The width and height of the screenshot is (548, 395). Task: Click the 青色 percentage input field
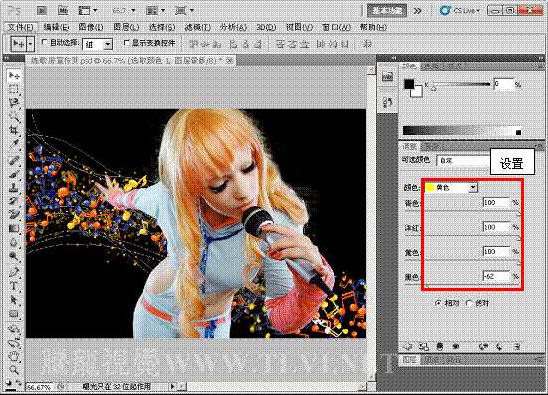496,202
